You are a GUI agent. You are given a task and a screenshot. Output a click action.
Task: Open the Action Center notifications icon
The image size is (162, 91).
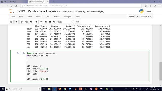point(159,89)
